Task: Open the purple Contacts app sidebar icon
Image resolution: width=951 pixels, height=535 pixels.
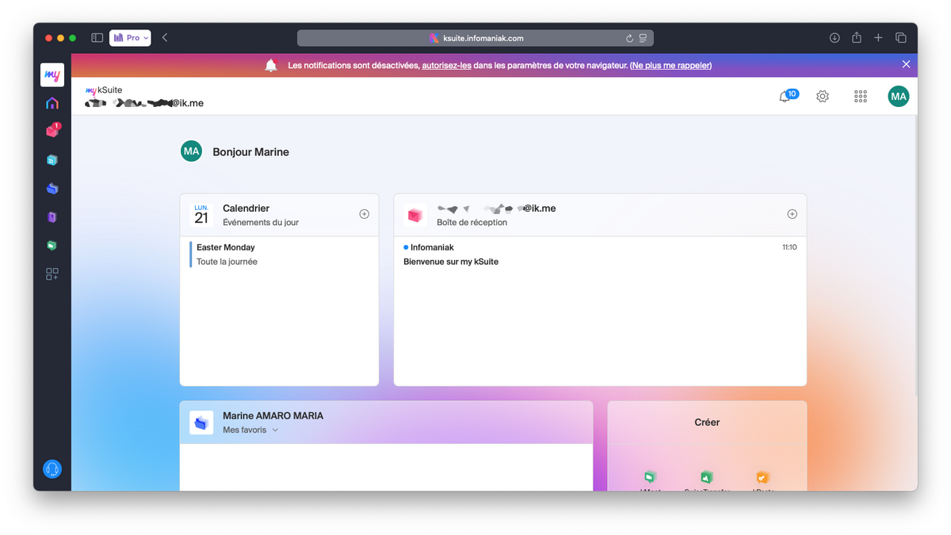Action: point(52,217)
